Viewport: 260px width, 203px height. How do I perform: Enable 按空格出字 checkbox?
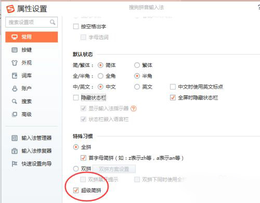tap(76, 27)
